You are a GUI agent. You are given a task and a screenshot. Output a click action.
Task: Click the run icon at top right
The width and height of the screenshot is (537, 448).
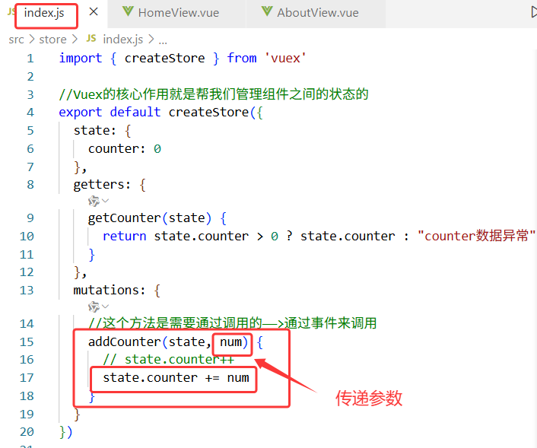533,13
